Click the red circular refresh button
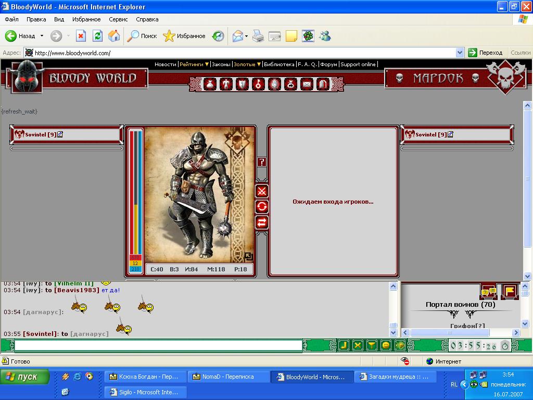The width and height of the screenshot is (533, 400). [262, 206]
